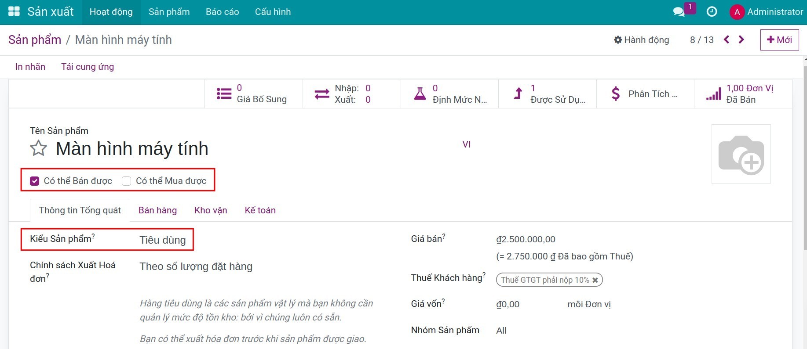Go to next record arrow

pyautogui.click(x=741, y=40)
